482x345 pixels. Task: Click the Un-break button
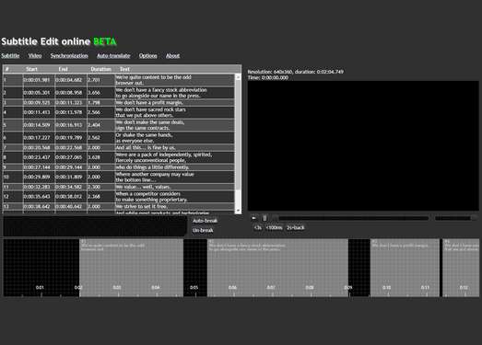(x=203, y=230)
